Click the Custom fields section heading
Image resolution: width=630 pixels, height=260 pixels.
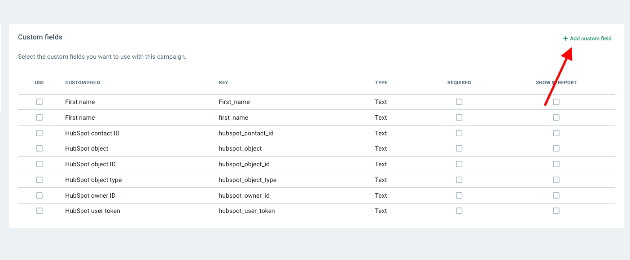[x=40, y=37]
